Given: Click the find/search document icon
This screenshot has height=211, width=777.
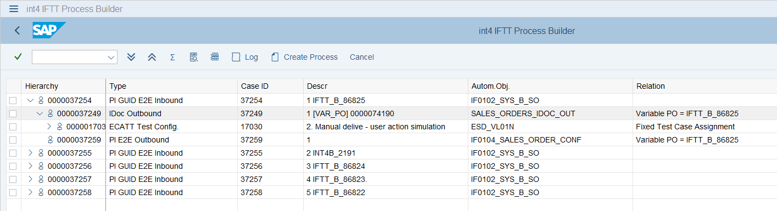Looking at the screenshot, I should click(193, 57).
